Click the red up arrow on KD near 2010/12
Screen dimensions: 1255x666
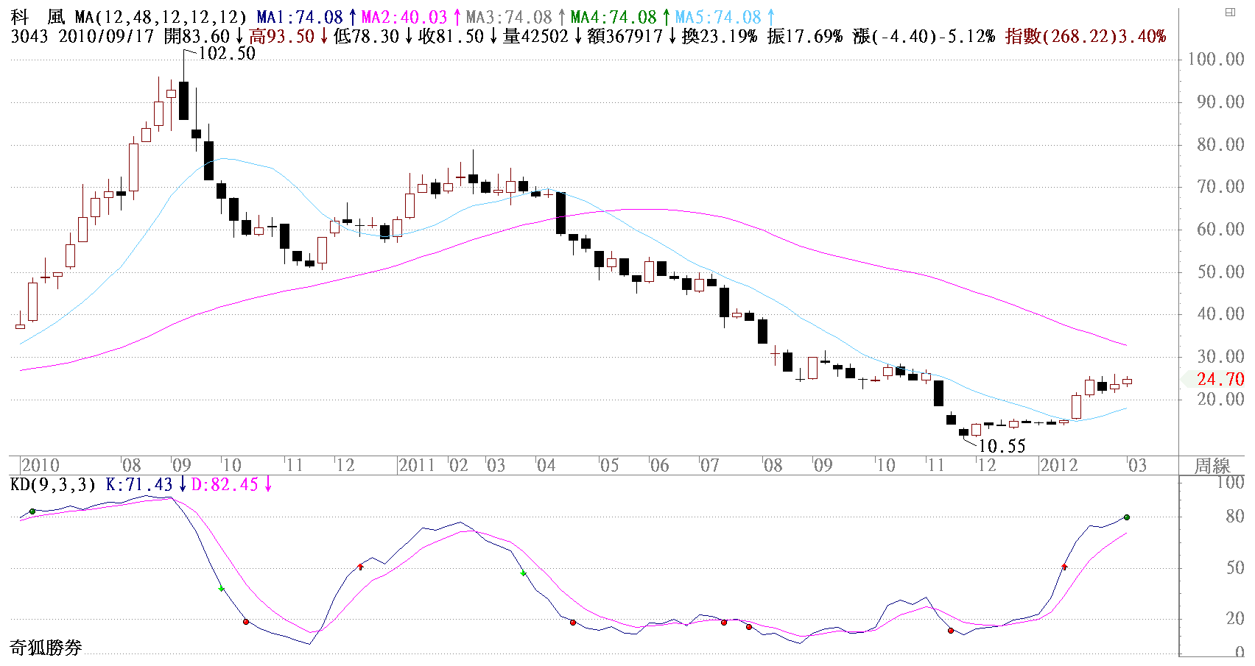[360, 567]
